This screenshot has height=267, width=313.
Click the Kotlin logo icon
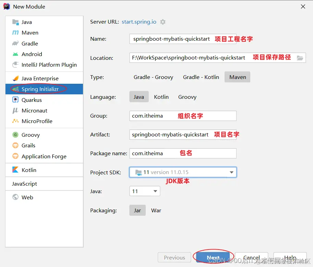tap(15, 170)
